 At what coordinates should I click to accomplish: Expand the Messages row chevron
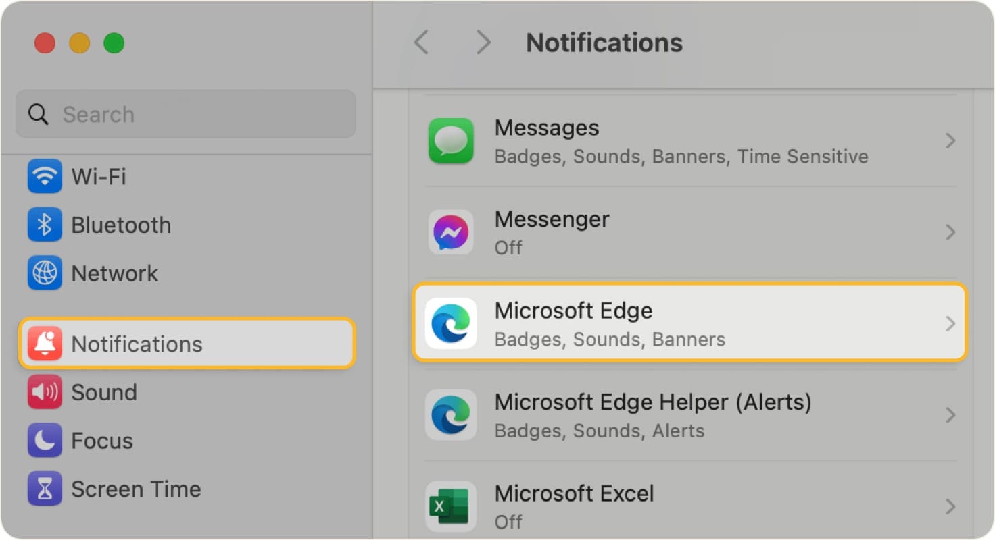click(950, 141)
